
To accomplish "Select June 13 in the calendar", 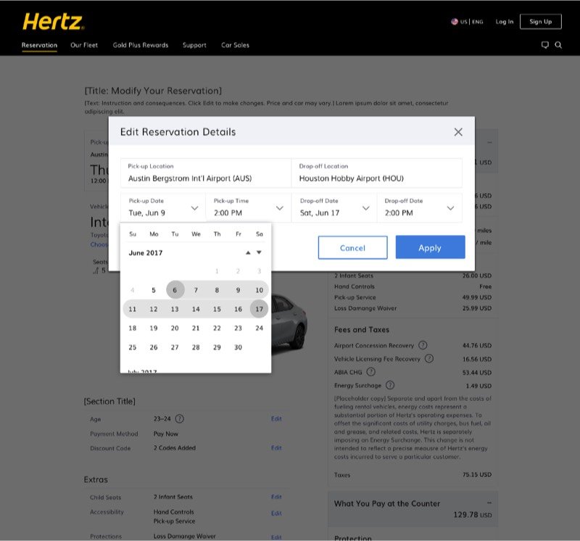I will click(x=175, y=309).
